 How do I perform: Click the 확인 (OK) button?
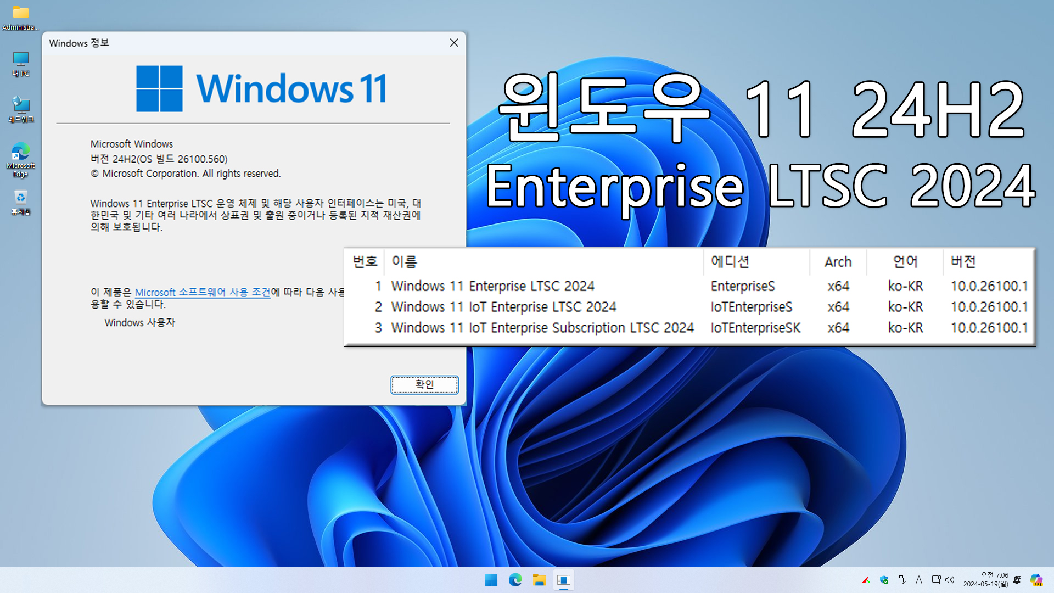tap(424, 385)
